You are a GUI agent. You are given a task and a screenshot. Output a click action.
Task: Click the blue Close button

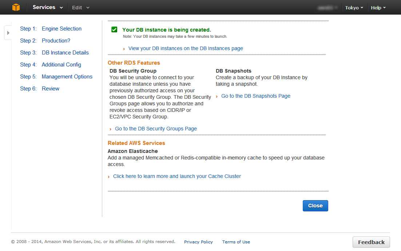(315, 206)
